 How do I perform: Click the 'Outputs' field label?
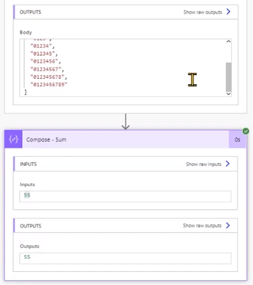pyautogui.click(x=29, y=246)
